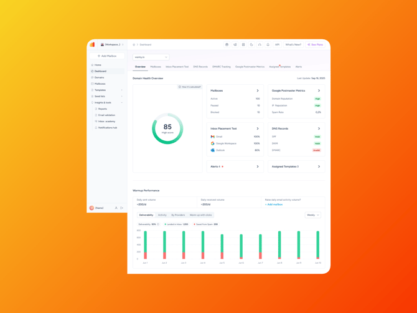Click the Jun 10 chart bar
Screen dimensions: 417x313
[x=318, y=245]
